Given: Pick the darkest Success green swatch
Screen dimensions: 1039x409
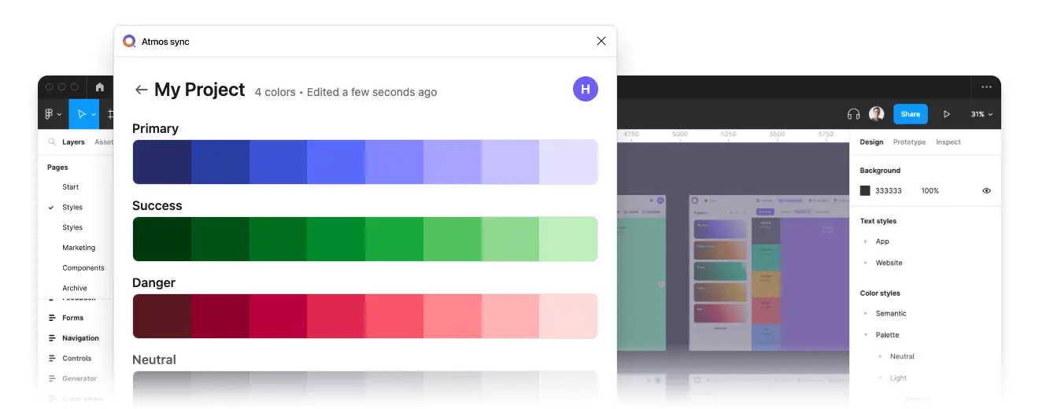Looking at the screenshot, I should pyautogui.click(x=162, y=239).
